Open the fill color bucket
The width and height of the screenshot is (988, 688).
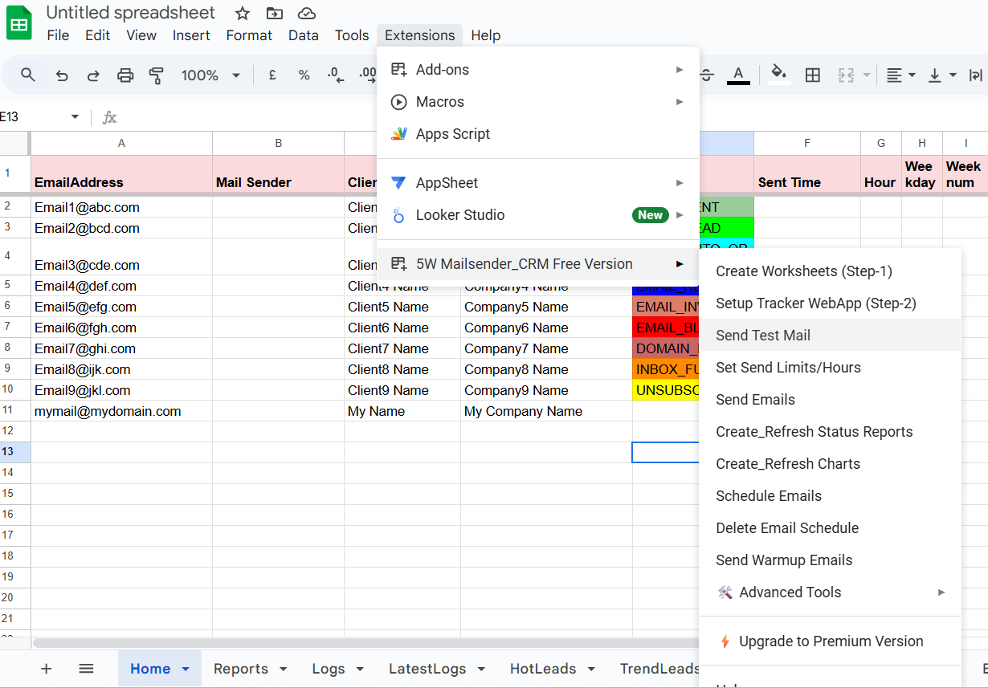pos(778,75)
